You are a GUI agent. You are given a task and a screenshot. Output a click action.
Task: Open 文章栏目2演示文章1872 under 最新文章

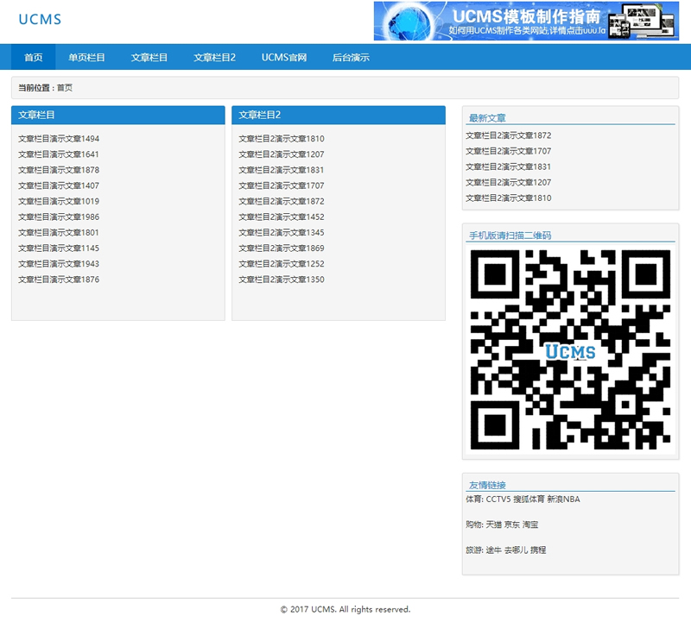pyautogui.click(x=509, y=135)
